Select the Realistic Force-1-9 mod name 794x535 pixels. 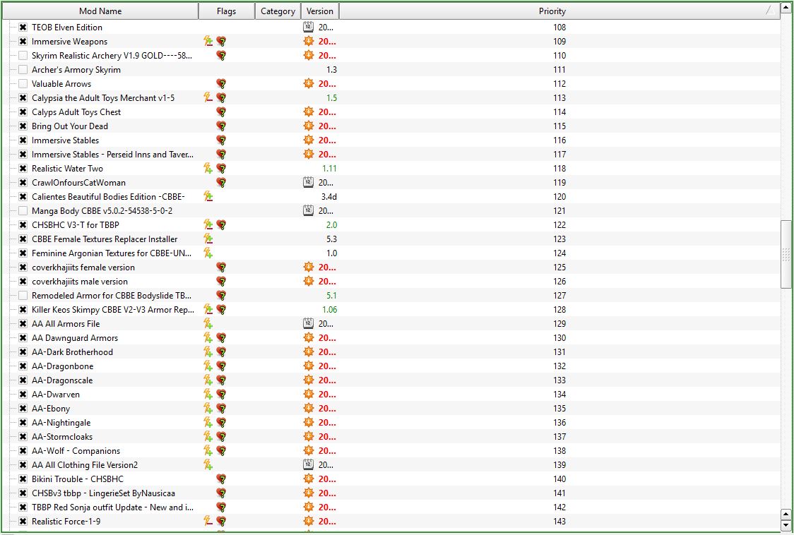pos(66,522)
